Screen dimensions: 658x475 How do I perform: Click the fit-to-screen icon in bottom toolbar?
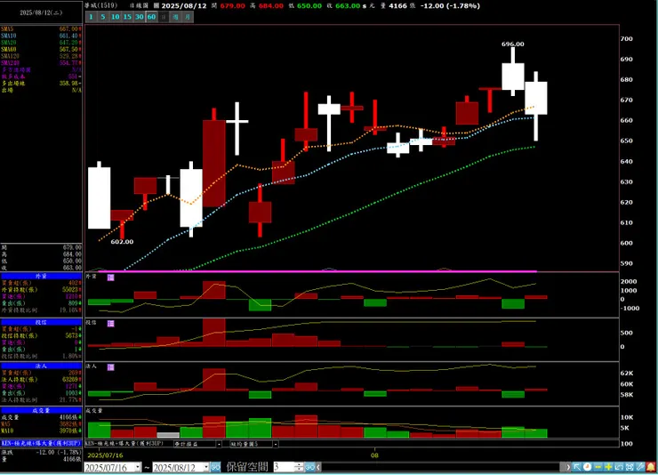click(630, 467)
